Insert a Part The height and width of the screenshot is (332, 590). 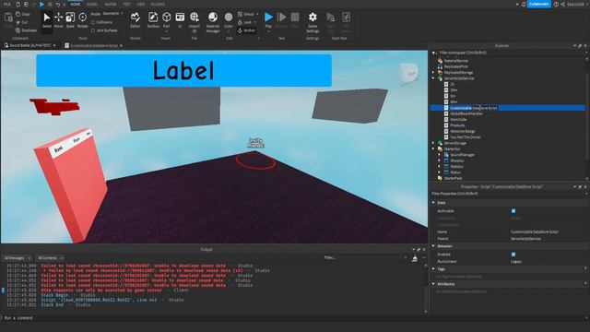(166, 20)
